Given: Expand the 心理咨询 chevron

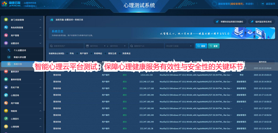Looking at the screenshot, I should [40, 95].
